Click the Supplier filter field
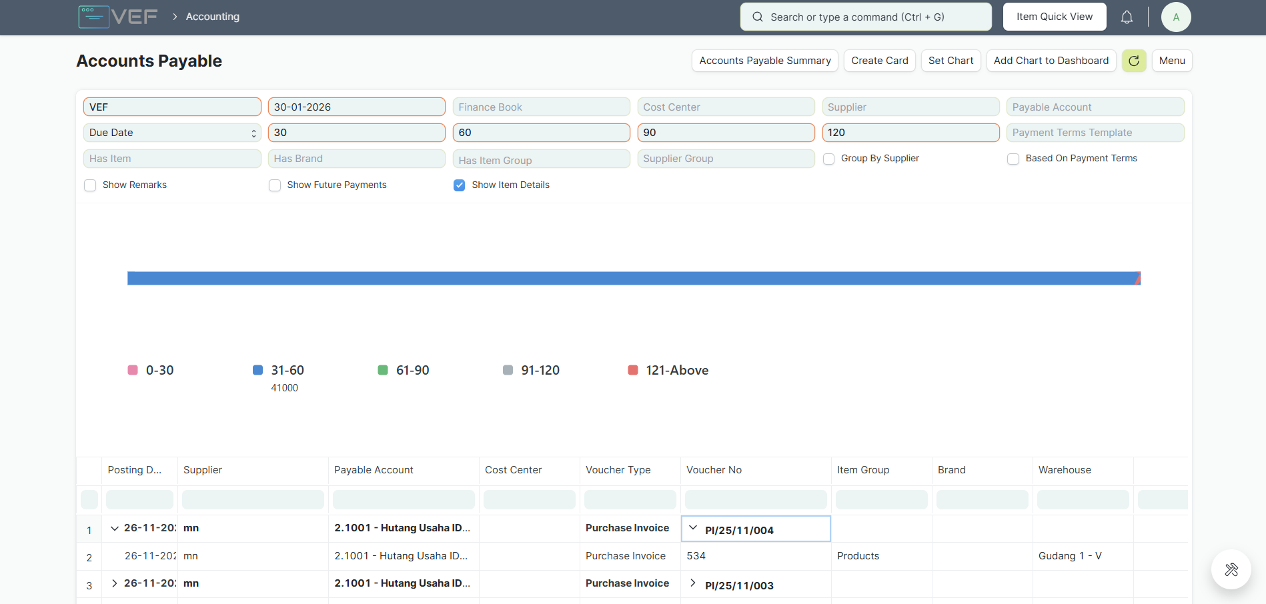1266x604 pixels. coord(910,107)
